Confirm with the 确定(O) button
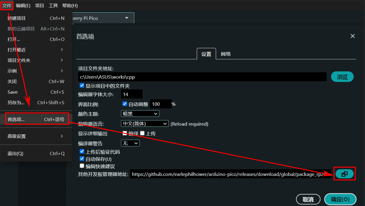This screenshot has height=206, width=365. coord(340,199)
